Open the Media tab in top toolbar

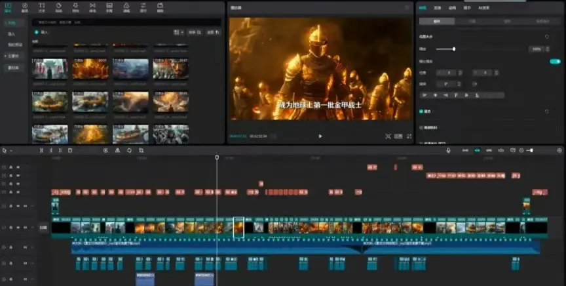(8, 7)
